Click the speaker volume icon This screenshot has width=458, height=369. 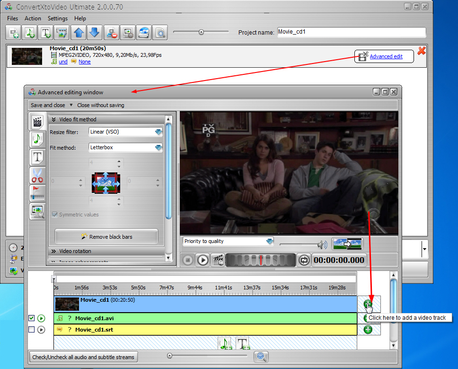(322, 245)
